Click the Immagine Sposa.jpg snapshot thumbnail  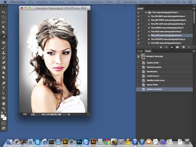(143, 56)
